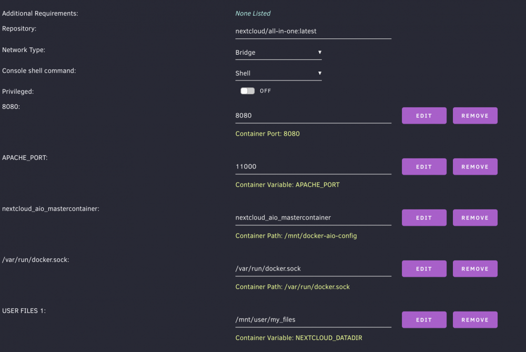Screen dimensions: 526x352
Task: Edit the /var/run/docker.sock path
Action: [x=424, y=269]
